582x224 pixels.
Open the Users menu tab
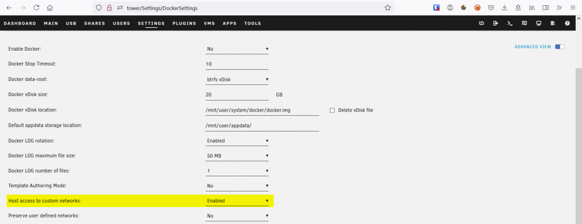click(122, 23)
